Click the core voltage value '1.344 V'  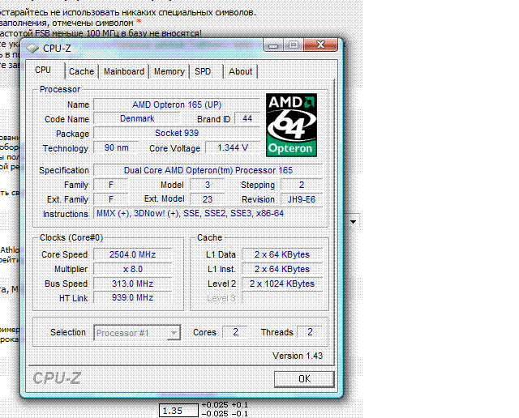point(233,147)
